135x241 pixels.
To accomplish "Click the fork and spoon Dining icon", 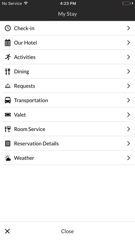I will coord(8,71).
